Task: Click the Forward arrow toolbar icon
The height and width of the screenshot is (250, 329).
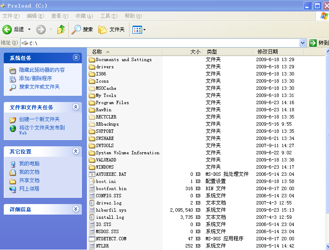Action: click(41, 29)
